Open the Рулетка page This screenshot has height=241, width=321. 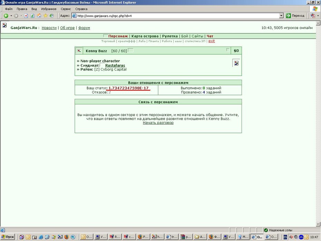pos(170,36)
